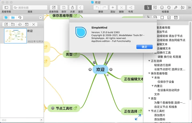Select the color palette inspector tab

(x=169, y=8)
